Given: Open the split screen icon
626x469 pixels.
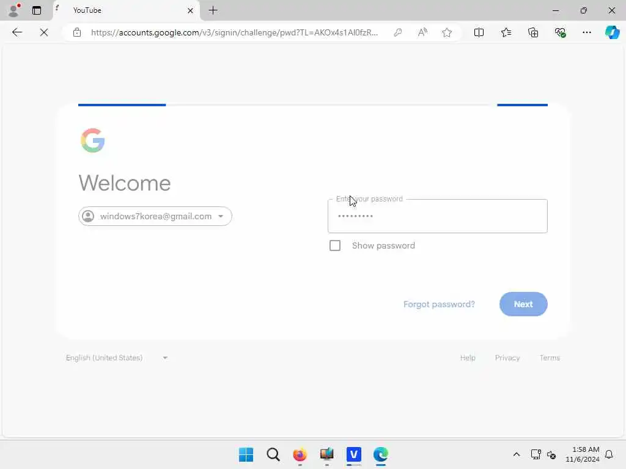Looking at the screenshot, I should click(479, 32).
